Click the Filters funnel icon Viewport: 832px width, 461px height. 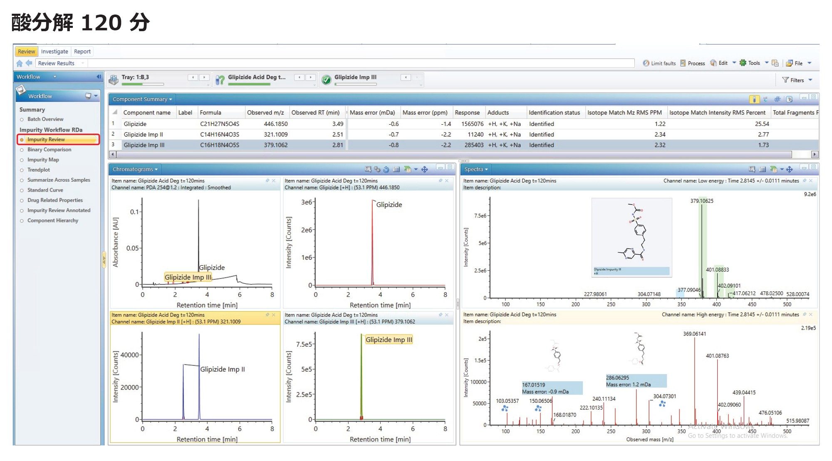[785, 80]
